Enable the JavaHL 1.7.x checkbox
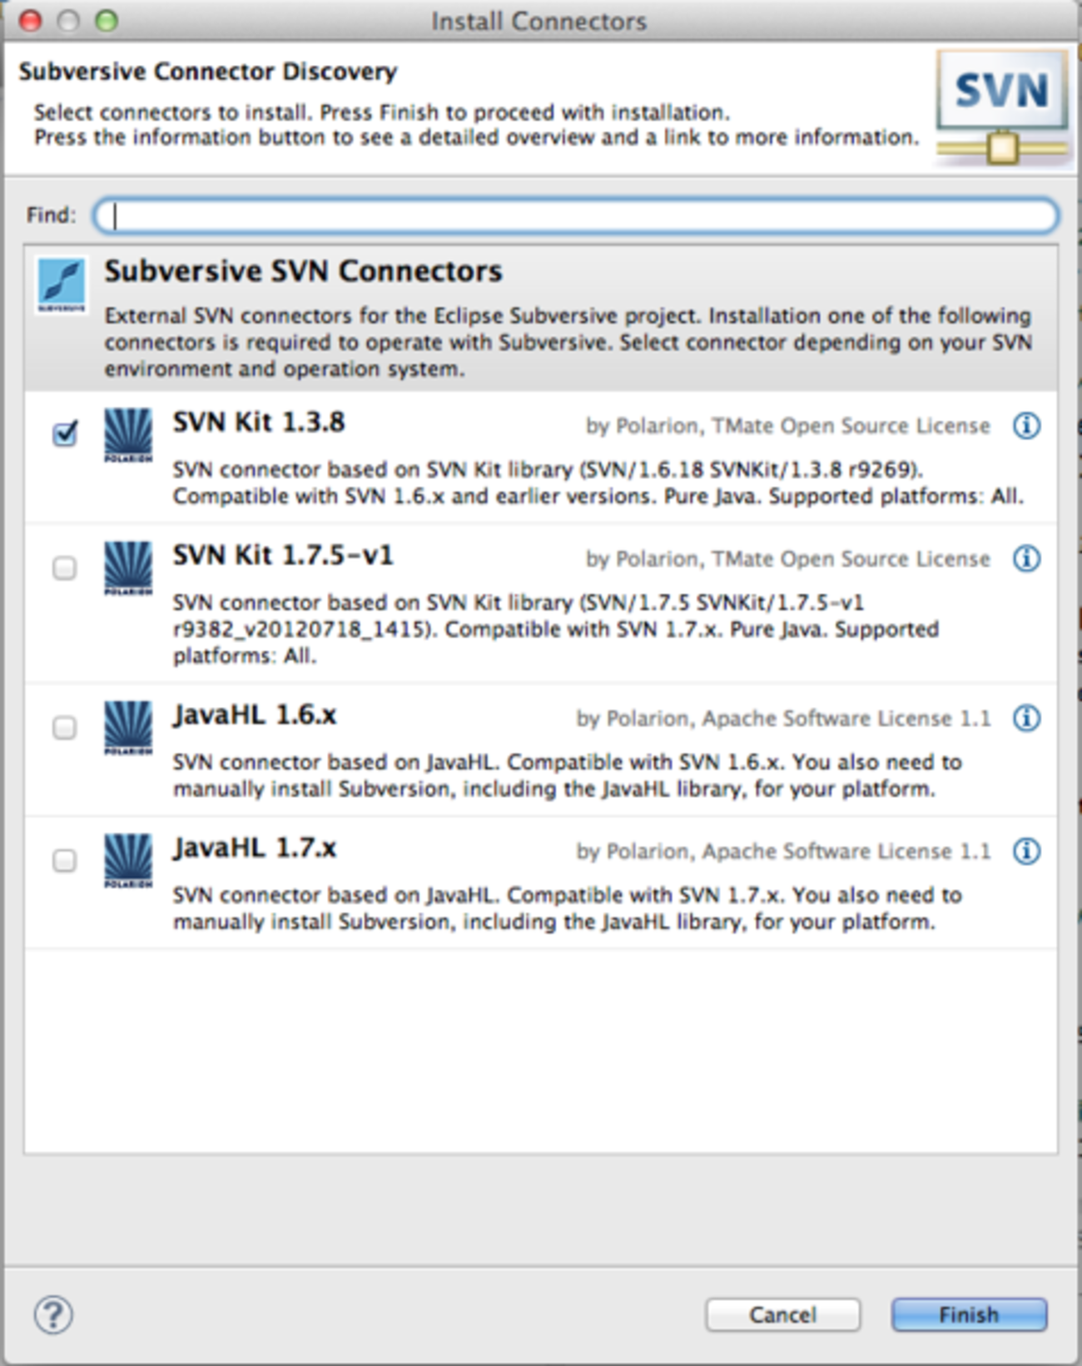Viewport: 1082px width, 1366px height. click(65, 860)
